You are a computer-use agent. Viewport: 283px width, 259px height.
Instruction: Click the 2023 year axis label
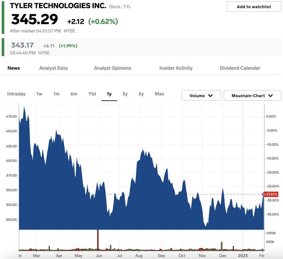[x=243, y=255]
